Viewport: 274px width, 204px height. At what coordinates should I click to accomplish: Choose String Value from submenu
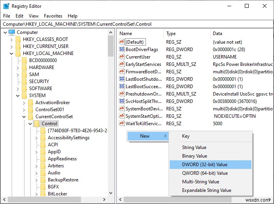click(x=211, y=147)
